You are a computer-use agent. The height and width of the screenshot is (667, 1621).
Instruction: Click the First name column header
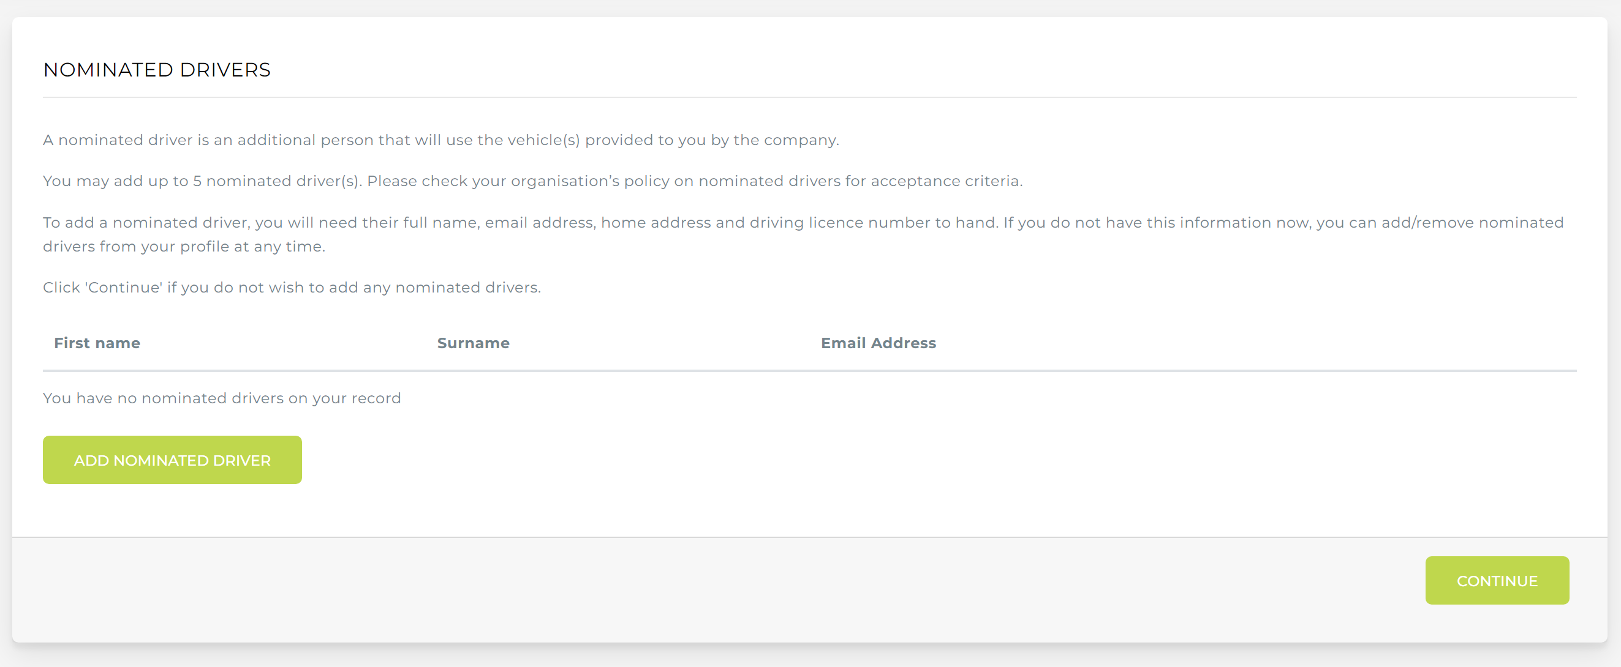pos(97,343)
